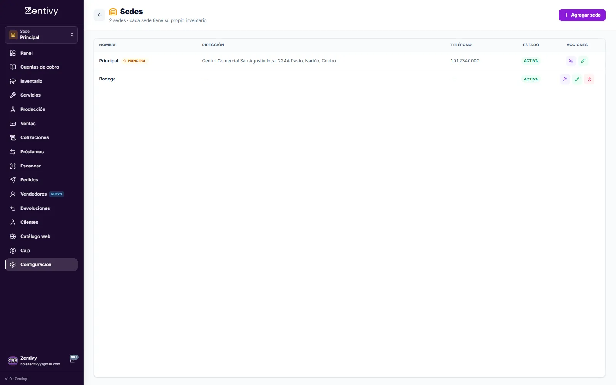This screenshot has height=385, width=616.
Task: Click the back arrow next to Sedes
Action: (99, 15)
